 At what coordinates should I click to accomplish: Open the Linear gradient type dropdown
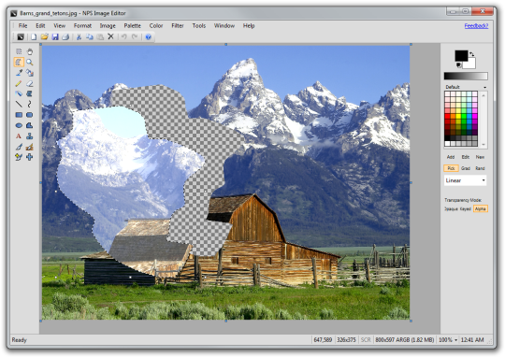[x=465, y=180]
